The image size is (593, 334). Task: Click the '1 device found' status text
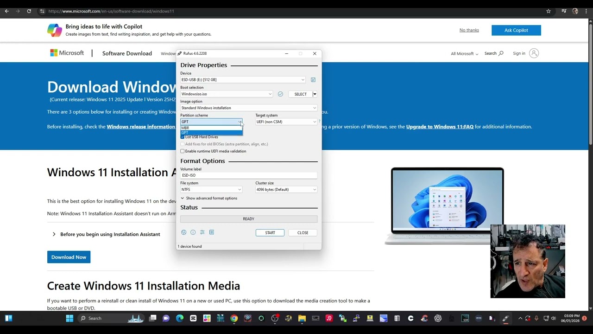190,246
